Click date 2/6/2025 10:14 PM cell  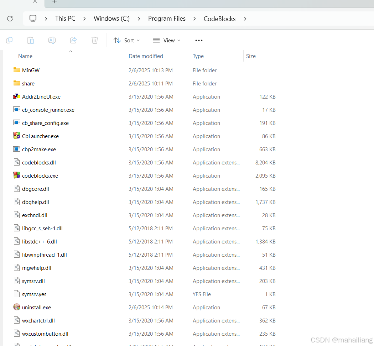click(x=151, y=308)
